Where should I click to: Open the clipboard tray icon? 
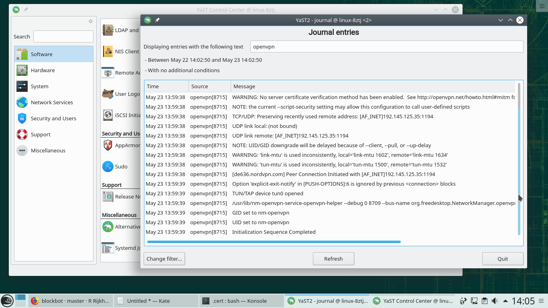[484, 301]
